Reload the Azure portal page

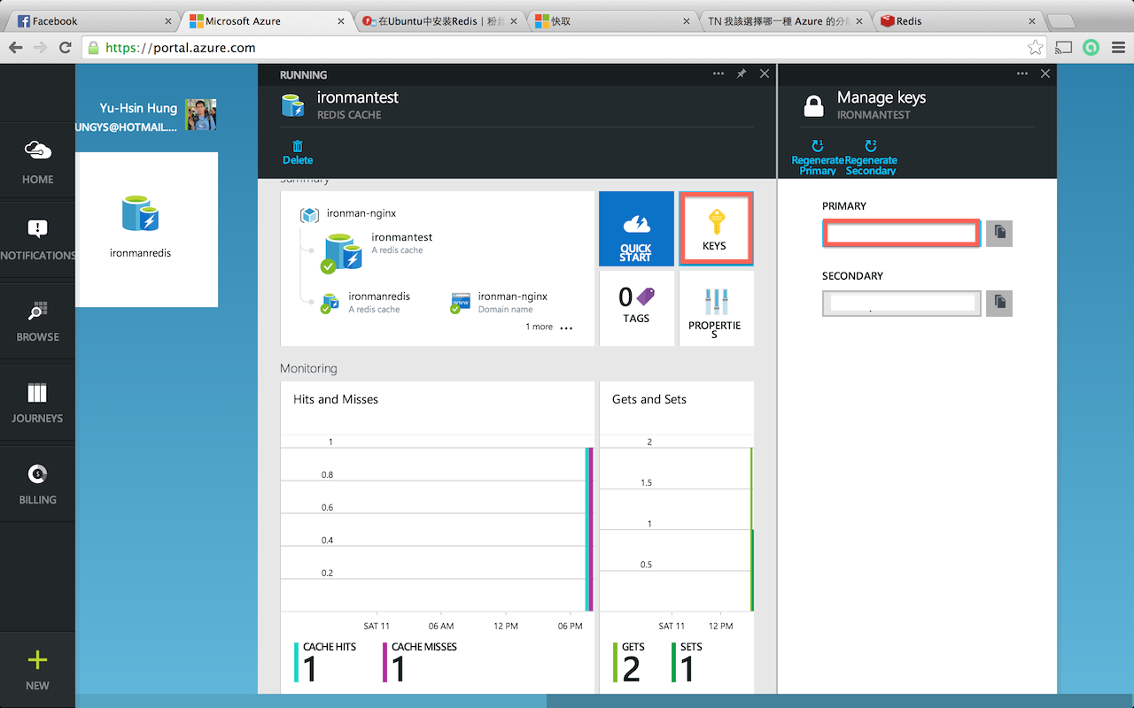click(x=65, y=48)
